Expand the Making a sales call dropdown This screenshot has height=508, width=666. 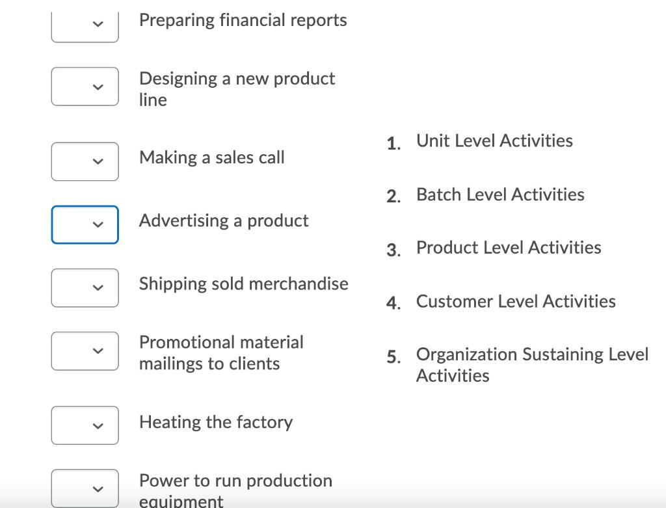coord(85,161)
